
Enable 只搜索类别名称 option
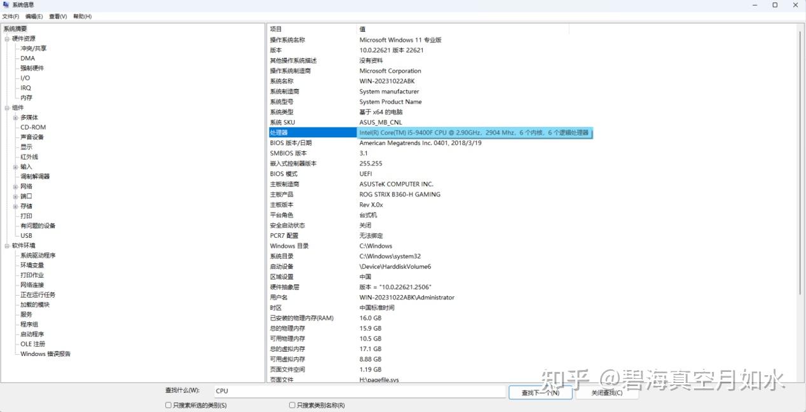pos(292,404)
